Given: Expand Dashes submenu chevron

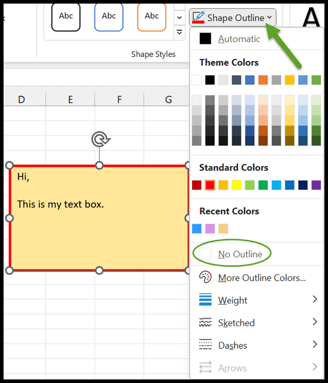Looking at the screenshot, I should coord(315,344).
